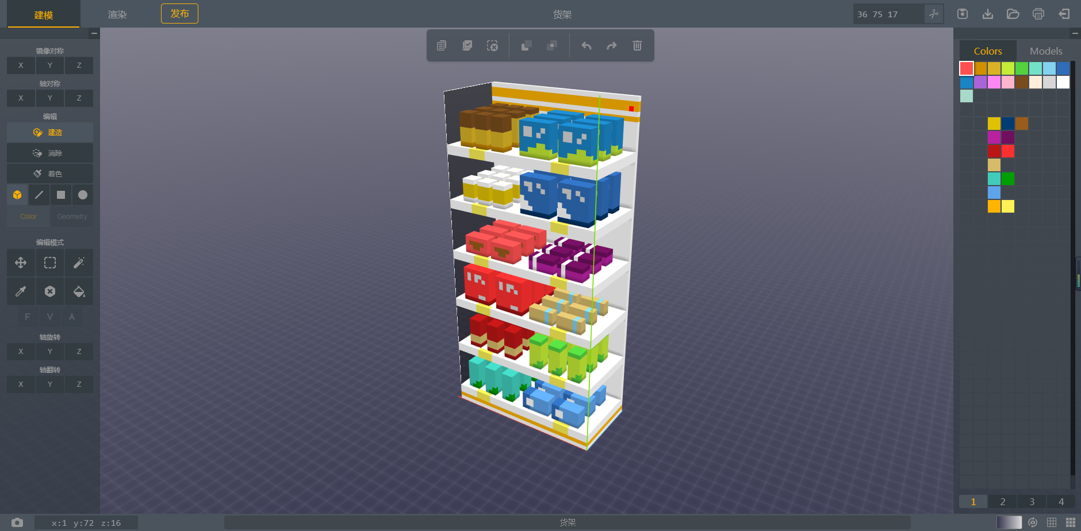The height and width of the screenshot is (531, 1081).
Task: Switch to the Models tab
Action: pos(1046,51)
